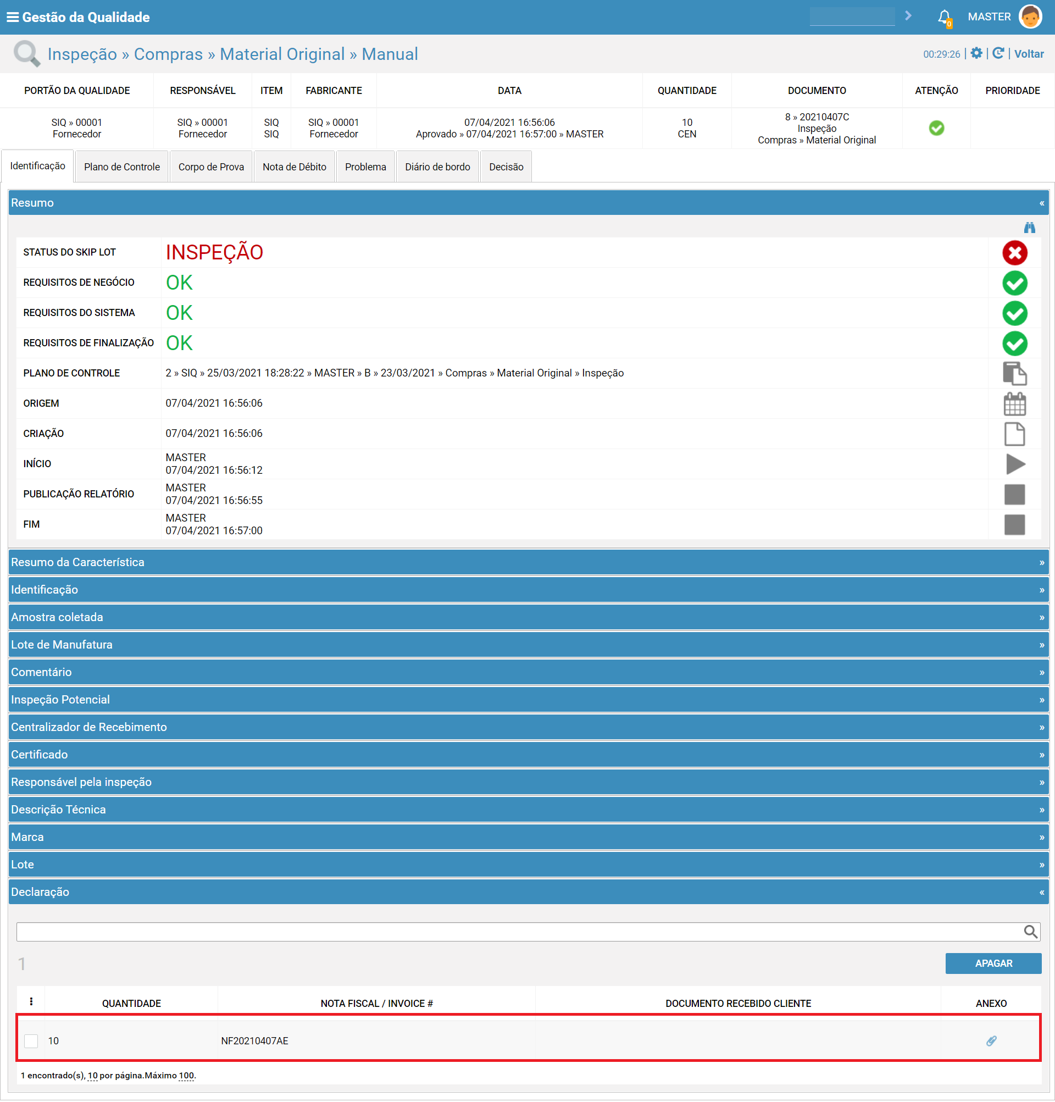The width and height of the screenshot is (1055, 1102).
Task: Click the blank page icon in Criação row
Action: point(1014,434)
